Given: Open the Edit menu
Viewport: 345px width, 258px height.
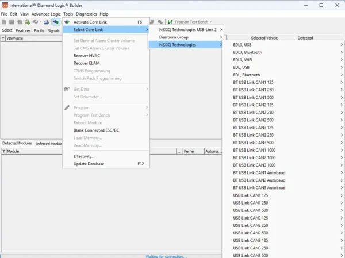Looking at the screenshot, I should [x=14, y=14].
